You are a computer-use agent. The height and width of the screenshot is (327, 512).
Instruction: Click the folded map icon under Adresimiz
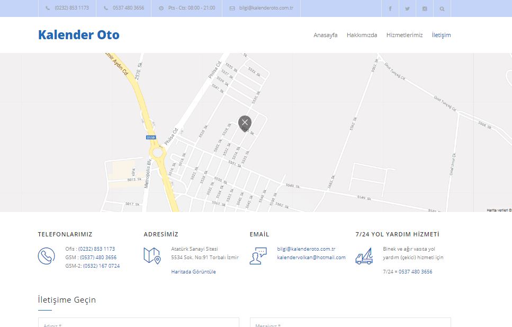point(152,255)
